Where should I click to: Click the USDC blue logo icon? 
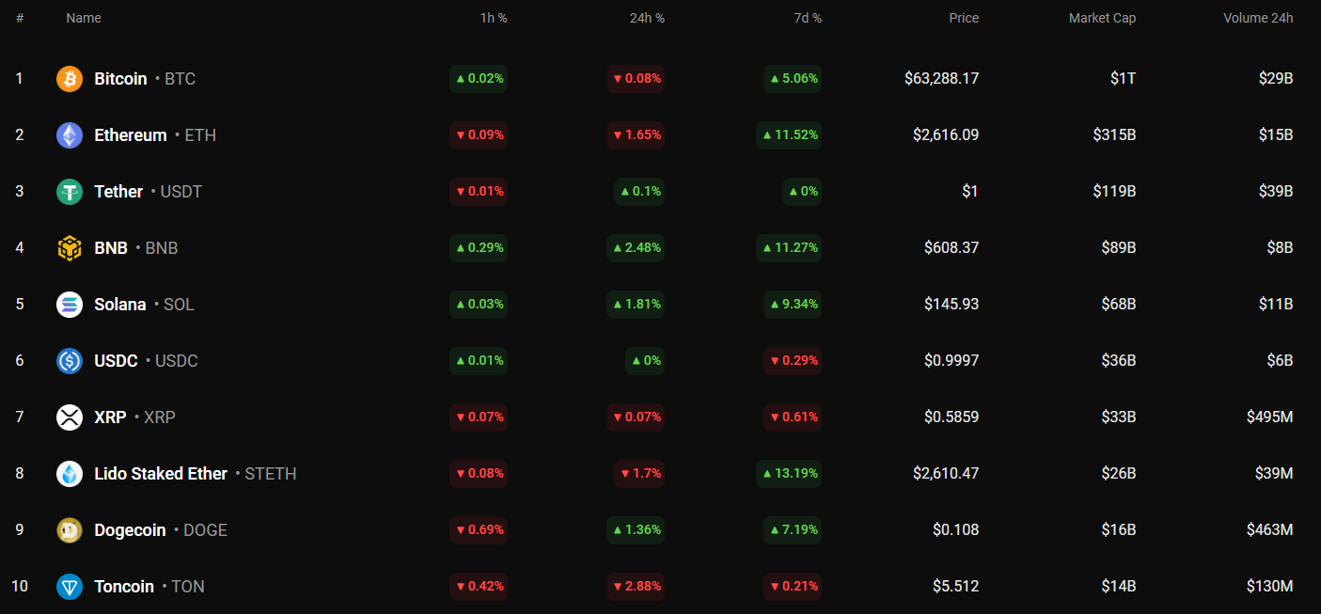(x=70, y=361)
